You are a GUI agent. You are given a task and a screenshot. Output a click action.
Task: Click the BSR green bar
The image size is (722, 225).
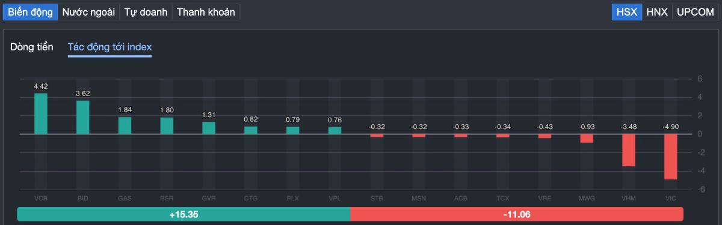point(167,125)
